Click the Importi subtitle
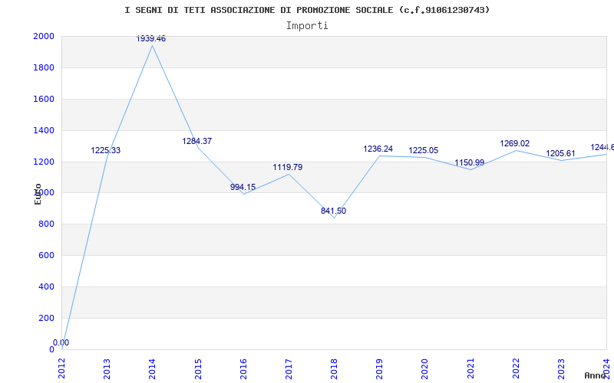The width and height of the screenshot is (614, 383). [307, 25]
